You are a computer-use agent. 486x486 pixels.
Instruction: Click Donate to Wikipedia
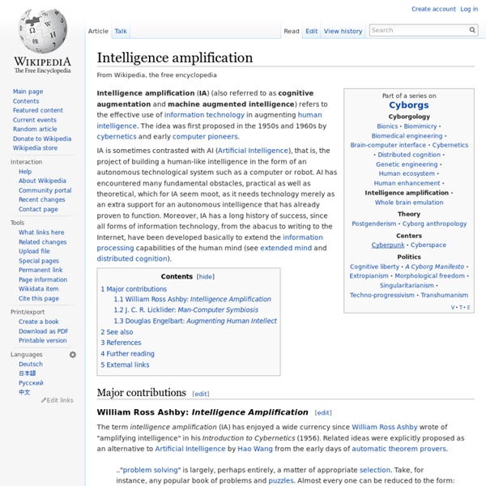pos(42,139)
